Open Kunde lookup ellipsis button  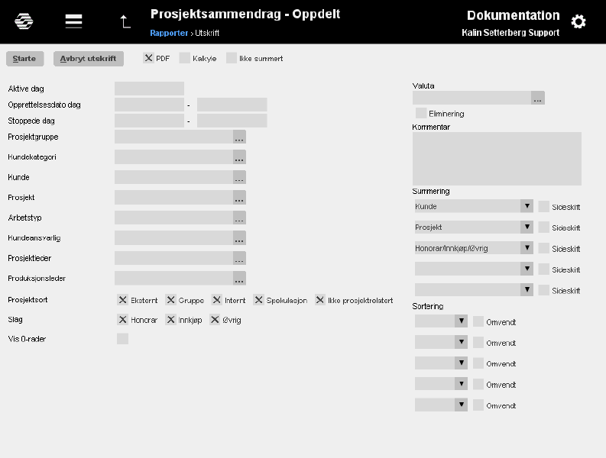click(x=239, y=177)
